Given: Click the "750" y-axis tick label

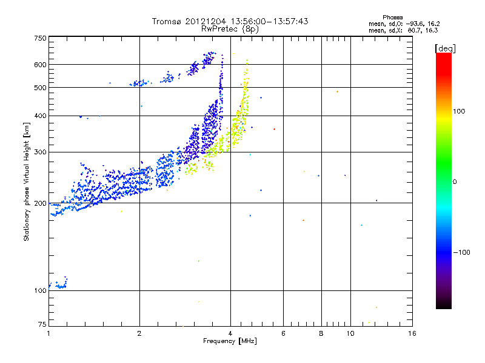Looking at the screenshot, I should click(40, 38).
